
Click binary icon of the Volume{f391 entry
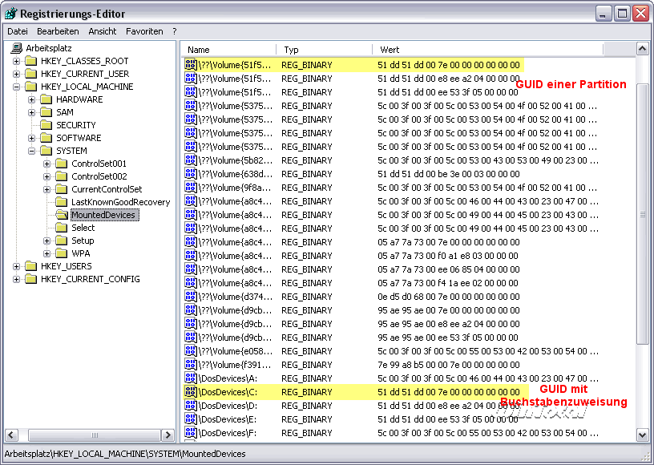pos(191,365)
